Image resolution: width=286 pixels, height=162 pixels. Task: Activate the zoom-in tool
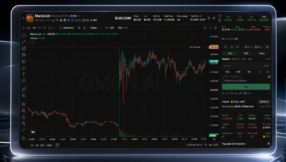coord(24,95)
